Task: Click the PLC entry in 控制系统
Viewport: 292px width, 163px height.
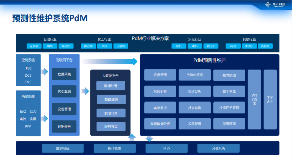Action: point(28,68)
